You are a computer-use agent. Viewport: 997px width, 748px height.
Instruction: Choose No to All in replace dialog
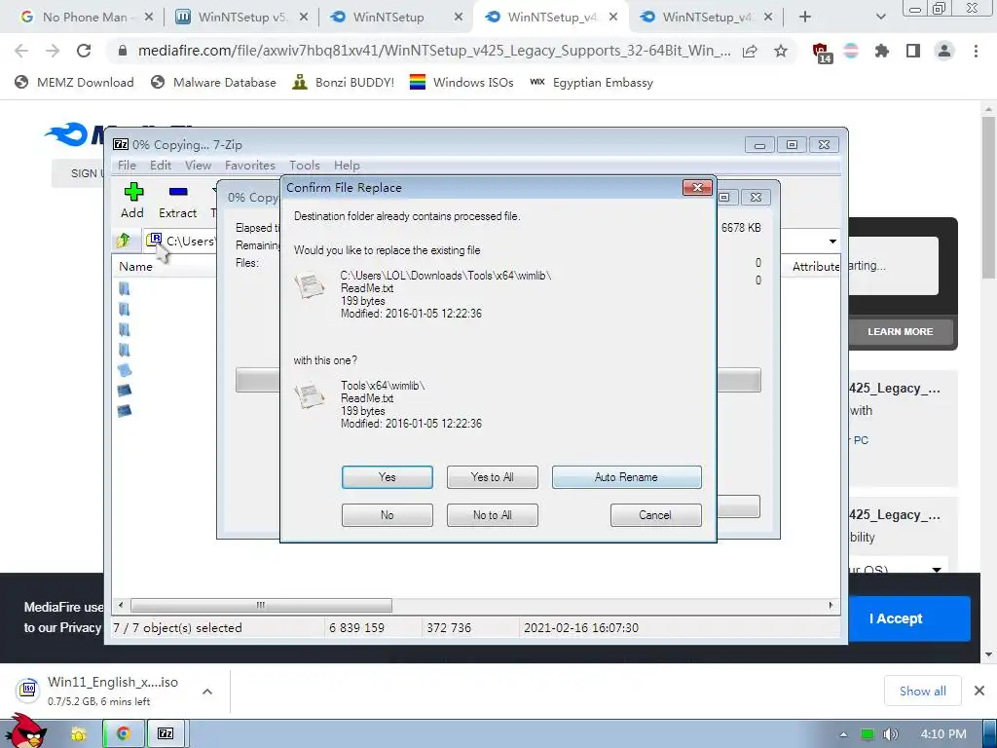(x=492, y=515)
